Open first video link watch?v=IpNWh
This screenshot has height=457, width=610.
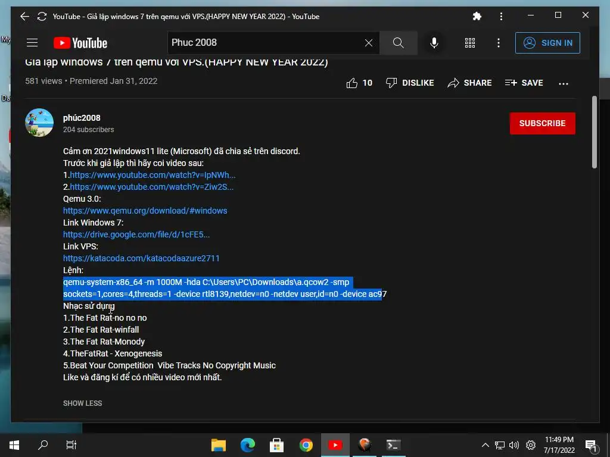click(x=152, y=175)
